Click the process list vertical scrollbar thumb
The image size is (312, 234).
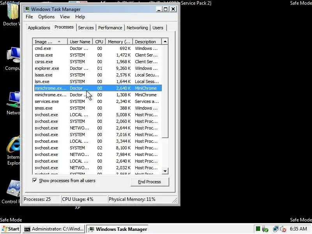pos(165,91)
